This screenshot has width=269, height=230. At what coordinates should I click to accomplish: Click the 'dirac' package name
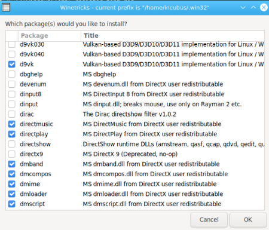coord(27,114)
